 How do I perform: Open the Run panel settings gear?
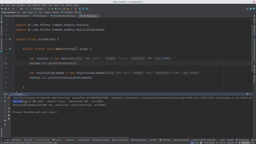pyautogui.click(x=248, y=94)
